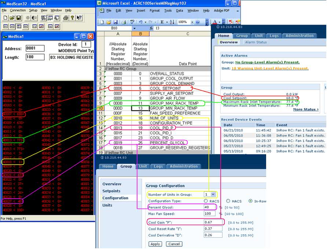Select In-Row configuration type radio button
The height and width of the screenshot is (249, 327).
click(250, 201)
